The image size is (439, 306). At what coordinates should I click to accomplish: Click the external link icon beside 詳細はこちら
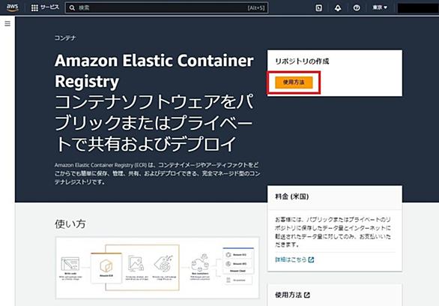[x=311, y=259]
